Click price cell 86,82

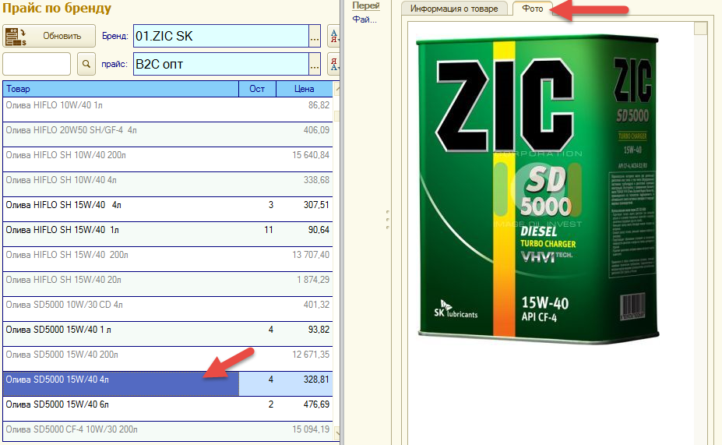click(305, 110)
